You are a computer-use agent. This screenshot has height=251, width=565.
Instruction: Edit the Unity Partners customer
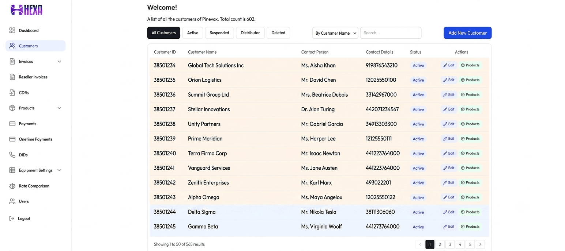[449, 124]
